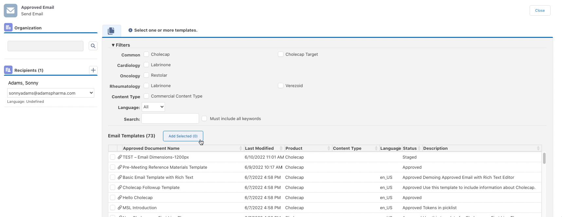
Task: Check the Restolar oncology filter
Action: coord(146,75)
